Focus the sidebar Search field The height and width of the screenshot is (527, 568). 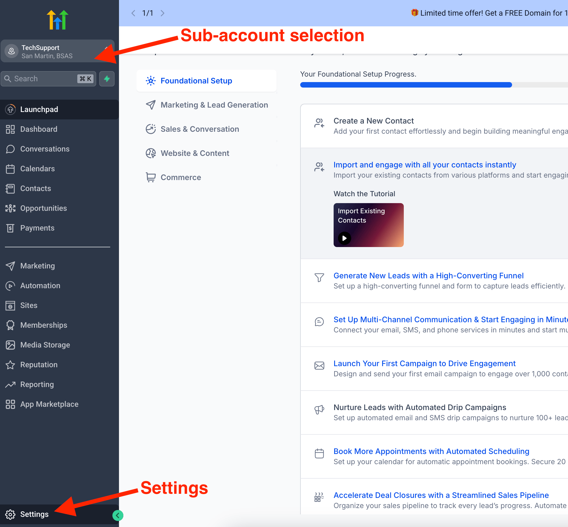pyautogui.click(x=49, y=79)
